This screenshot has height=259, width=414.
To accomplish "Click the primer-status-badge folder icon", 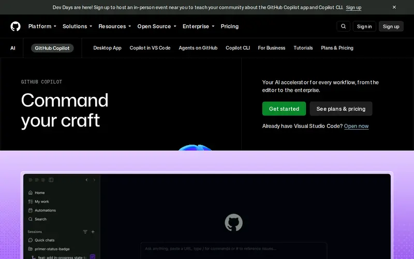I will (31, 249).
